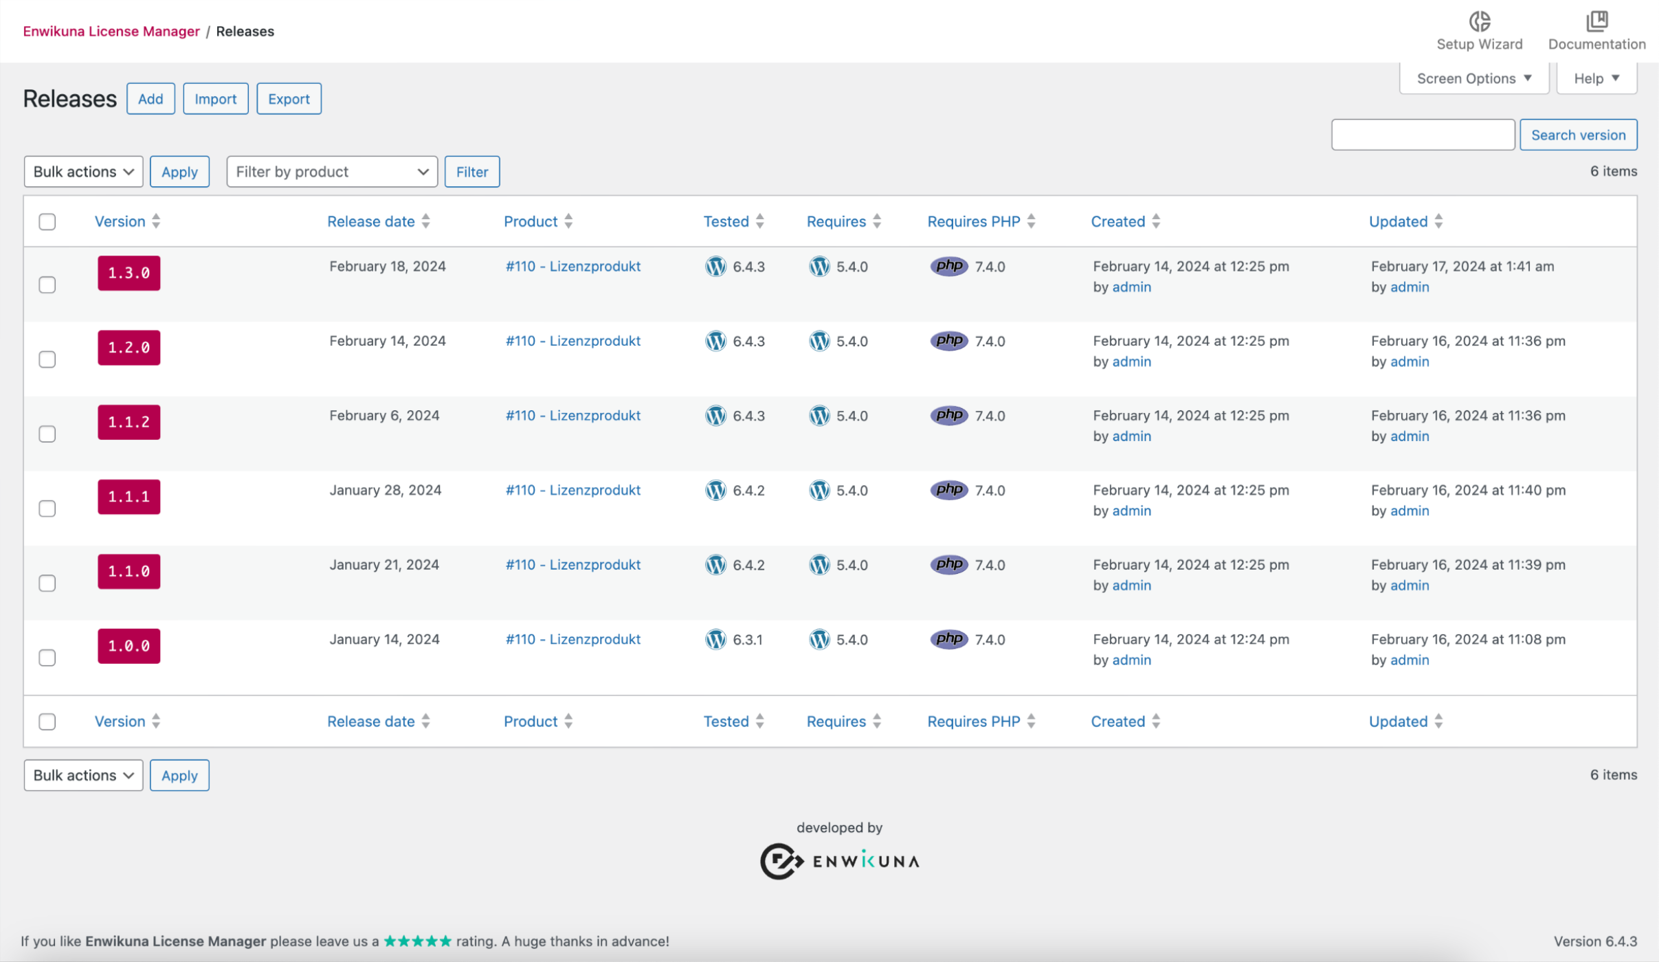Check the box for version 1.1.2
The image size is (1659, 962).
[47, 434]
